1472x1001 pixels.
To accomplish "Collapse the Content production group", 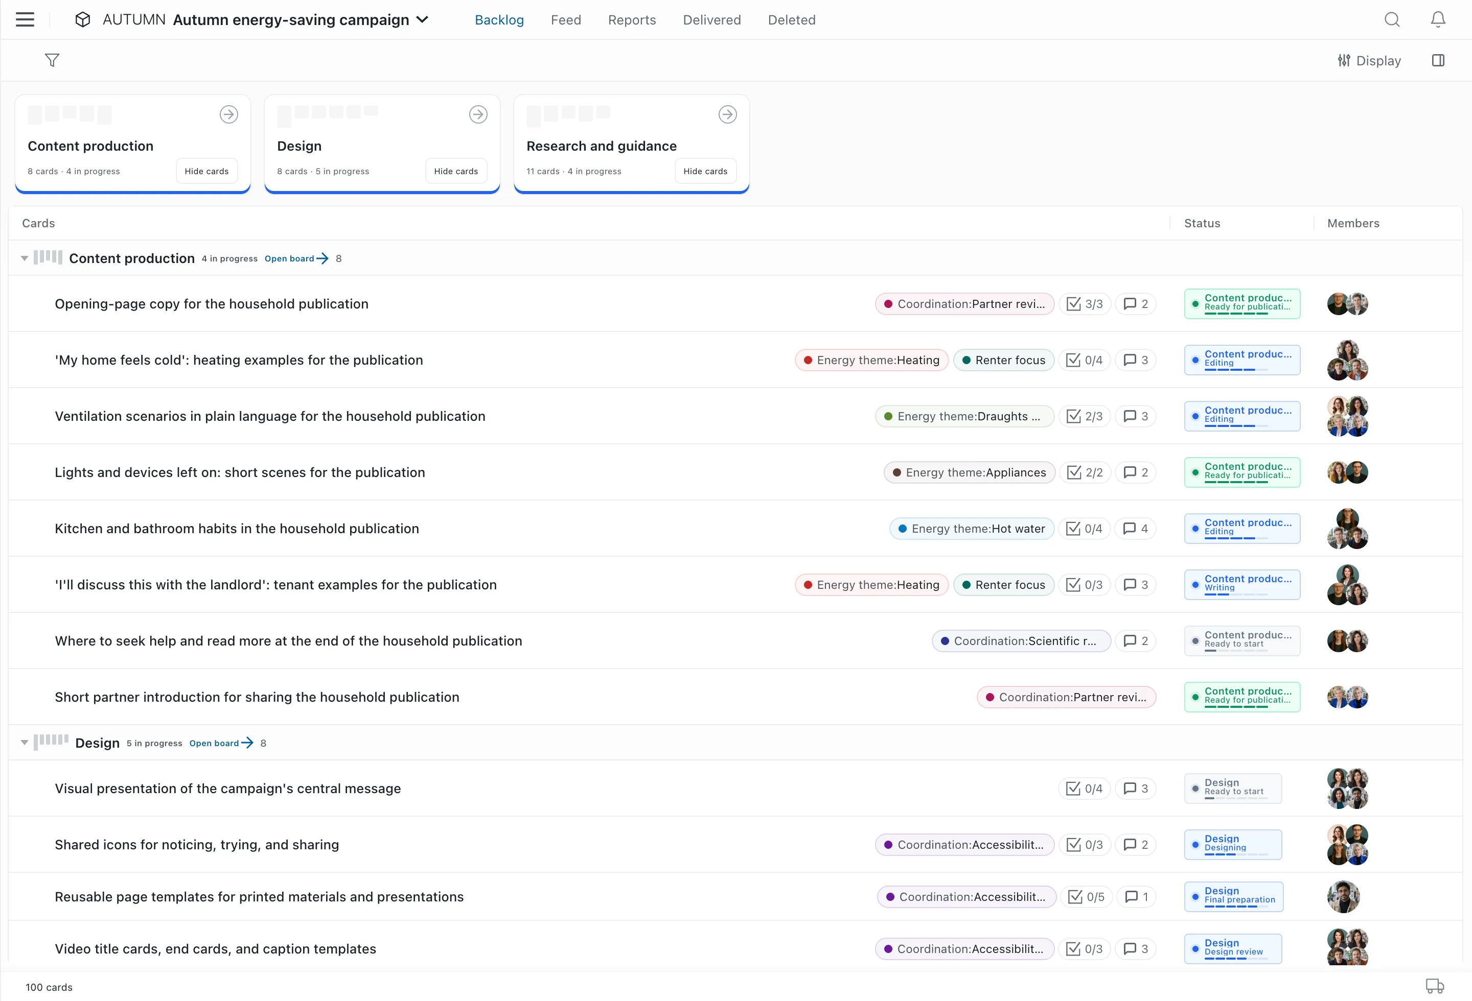I will click(x=24, y=258).
